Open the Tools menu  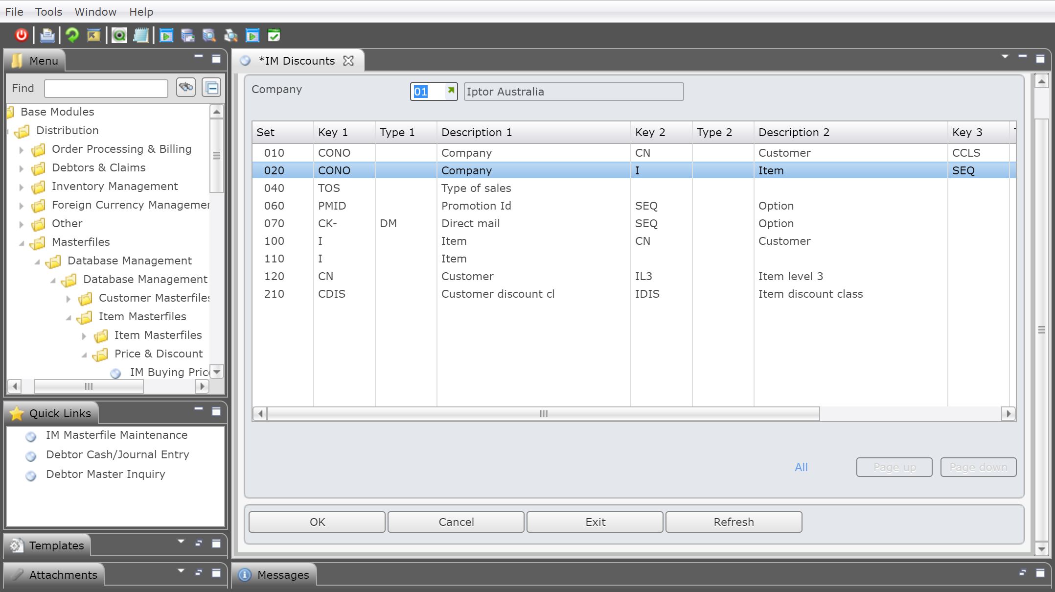pos(48,12)
